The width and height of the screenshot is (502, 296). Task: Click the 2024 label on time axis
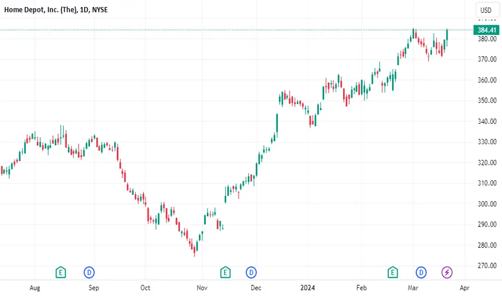[x=308, y=288]
